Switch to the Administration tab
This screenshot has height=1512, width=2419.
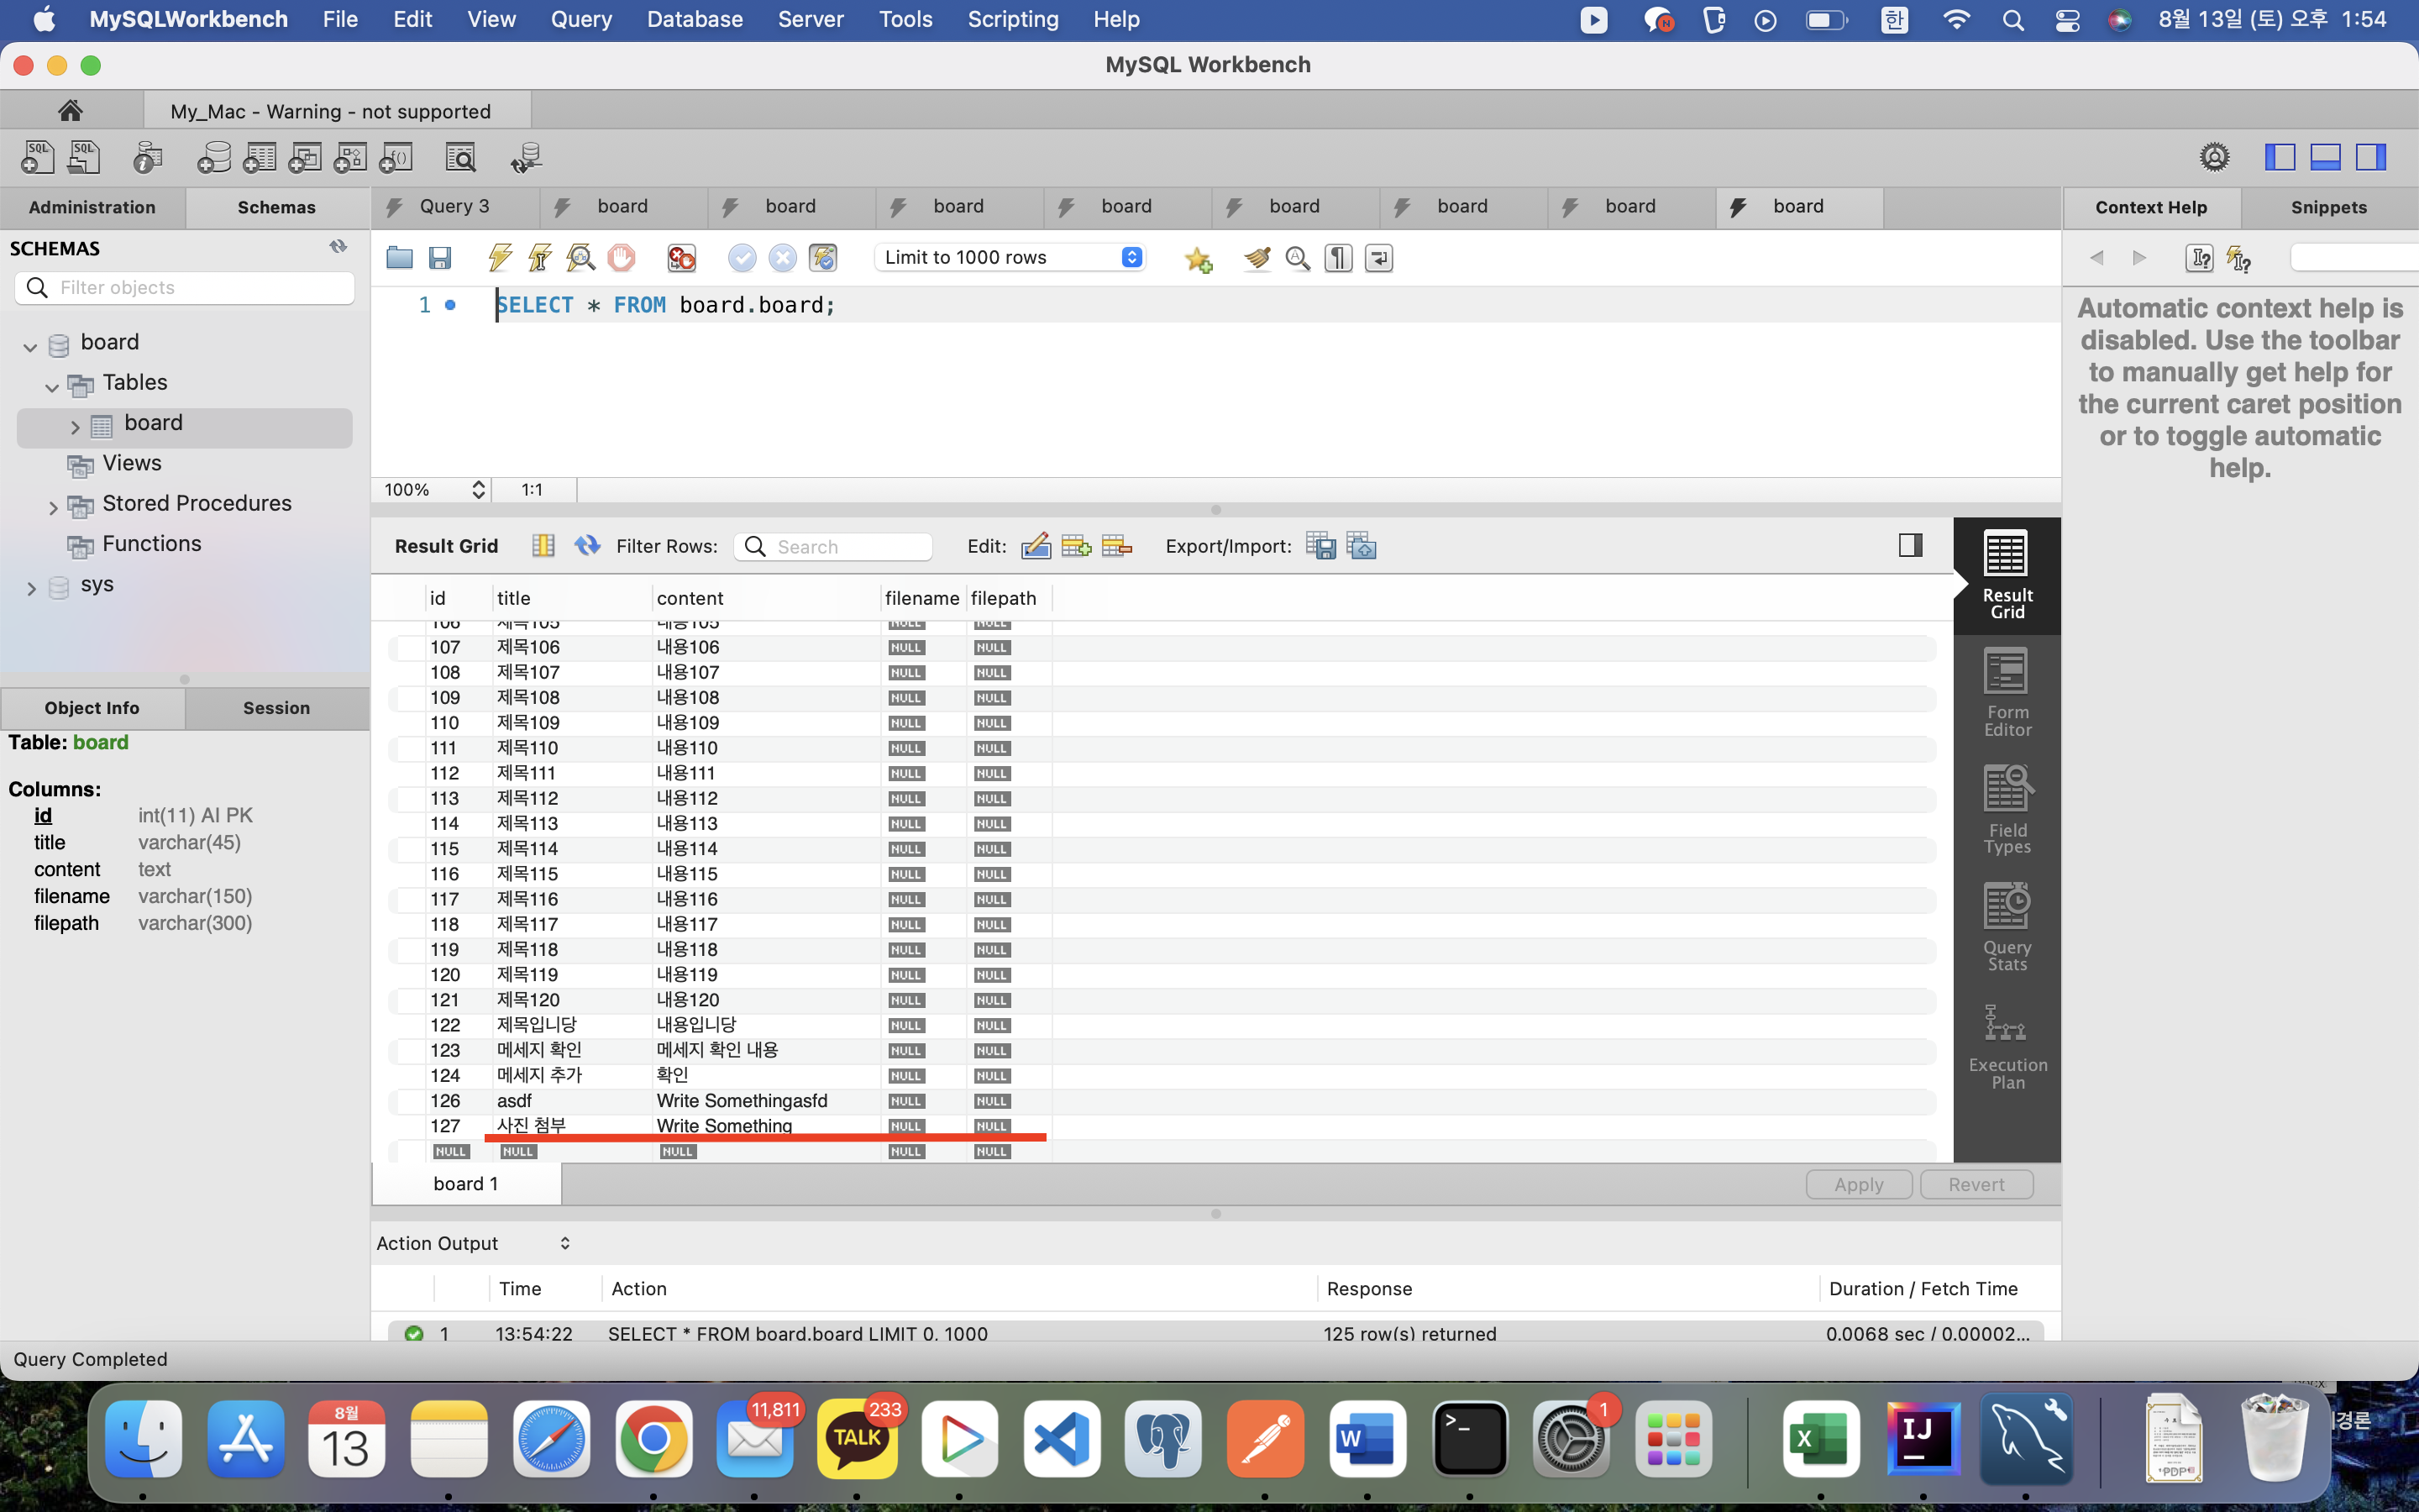(x=92, y=207)
